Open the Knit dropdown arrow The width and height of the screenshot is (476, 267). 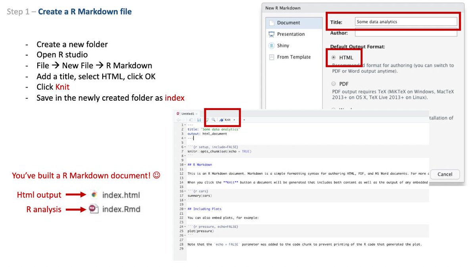234,120
